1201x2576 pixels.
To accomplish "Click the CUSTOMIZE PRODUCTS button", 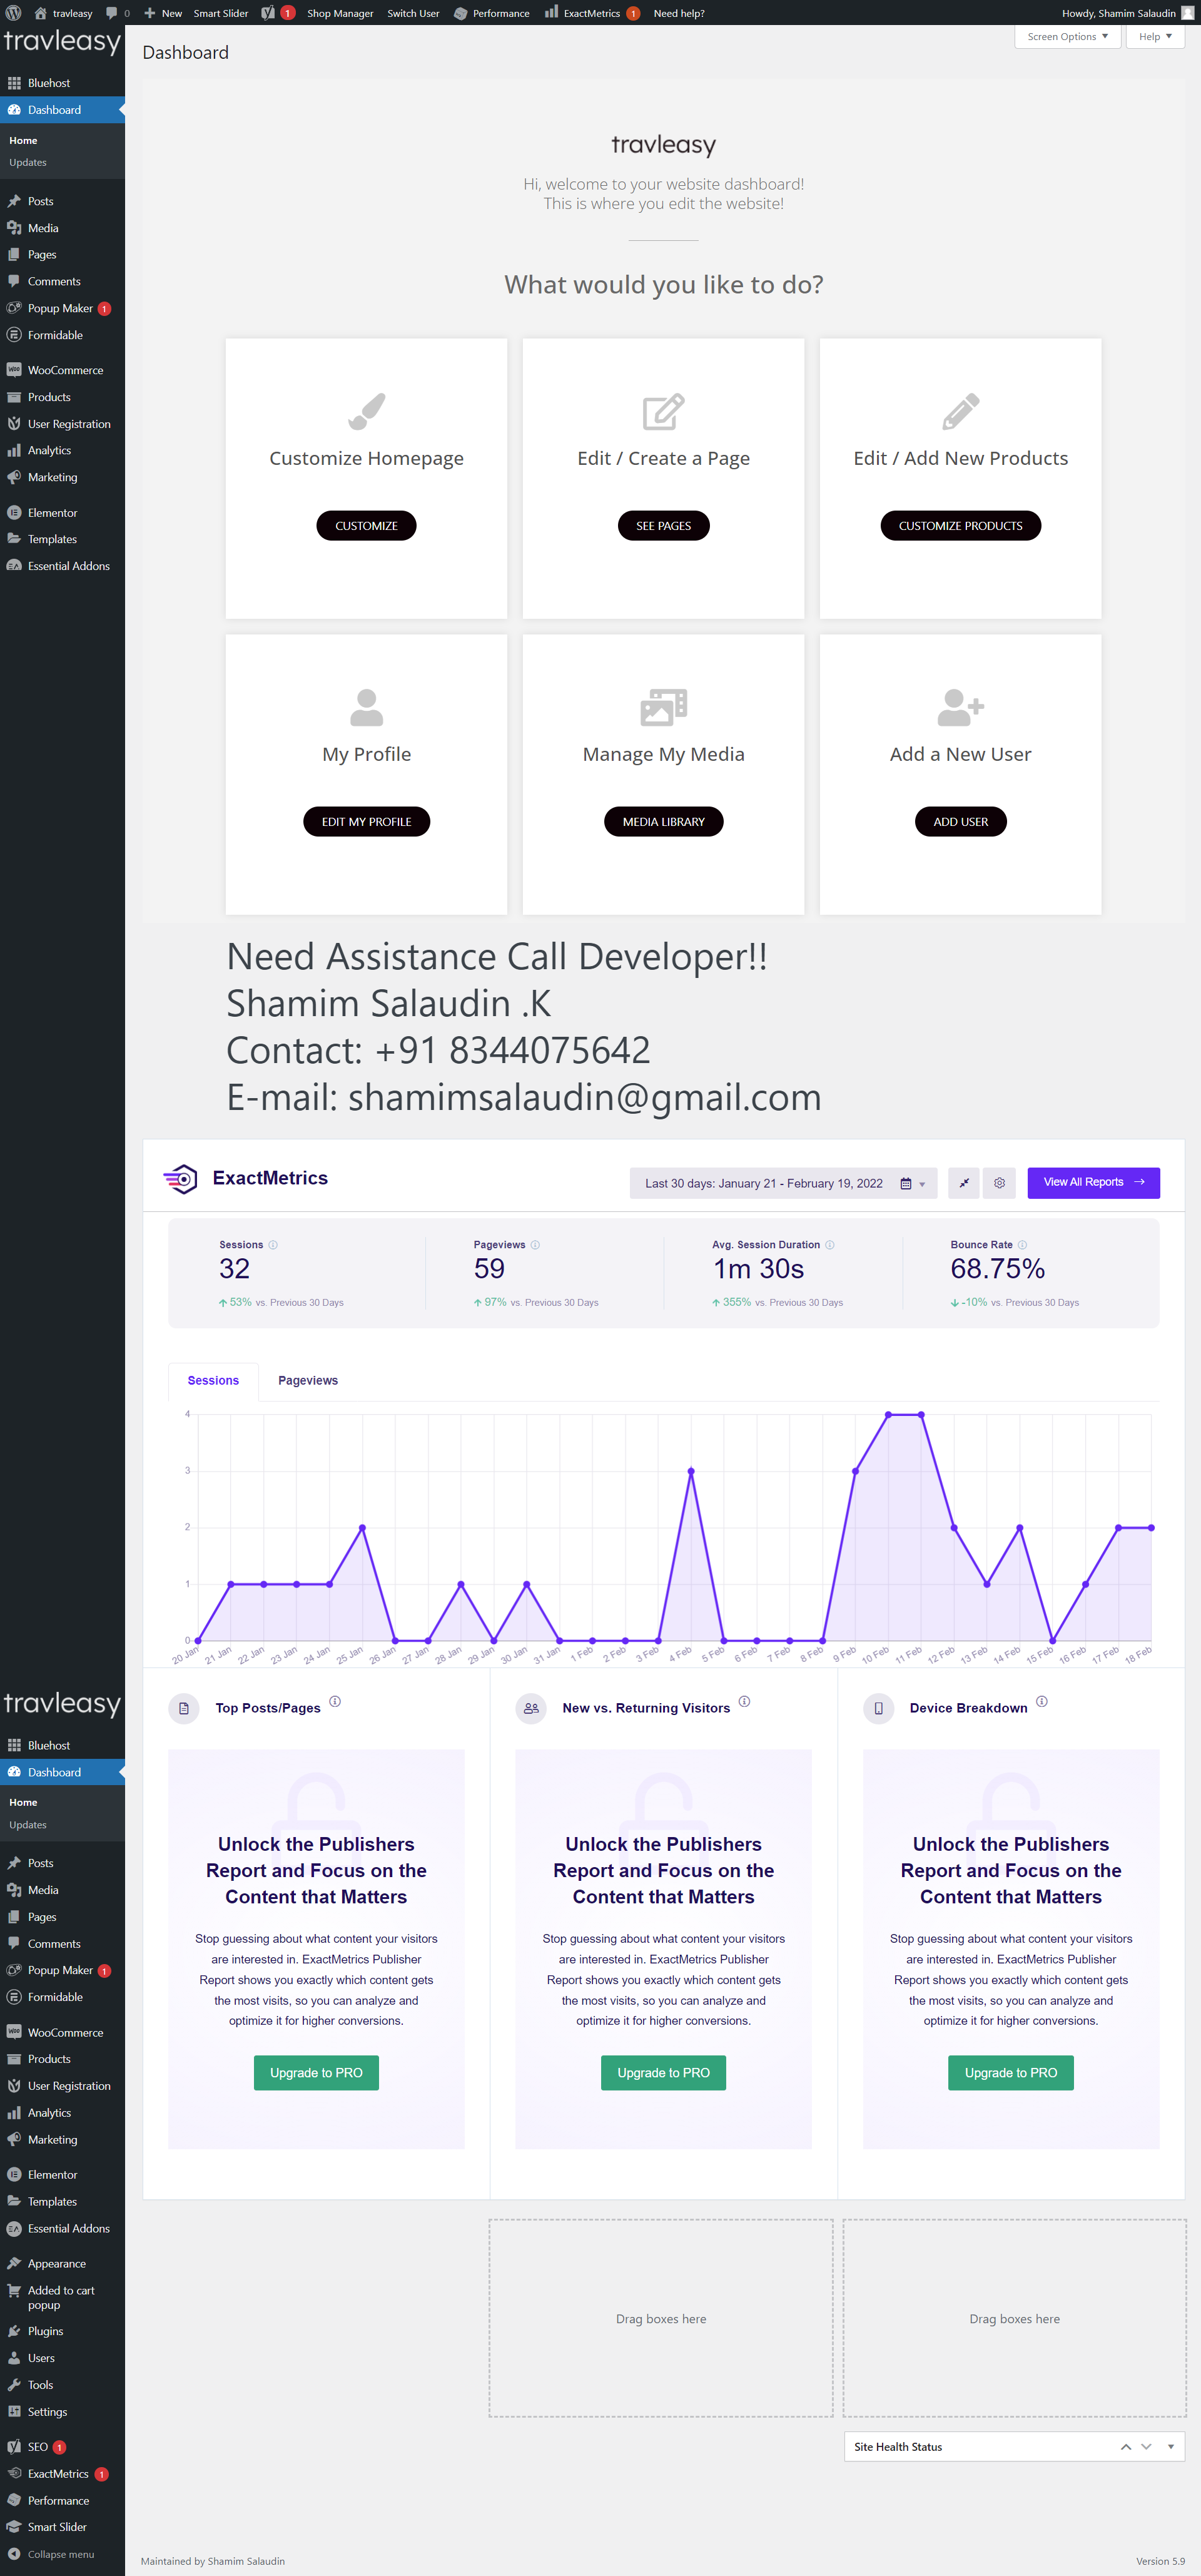I will 960,525.
